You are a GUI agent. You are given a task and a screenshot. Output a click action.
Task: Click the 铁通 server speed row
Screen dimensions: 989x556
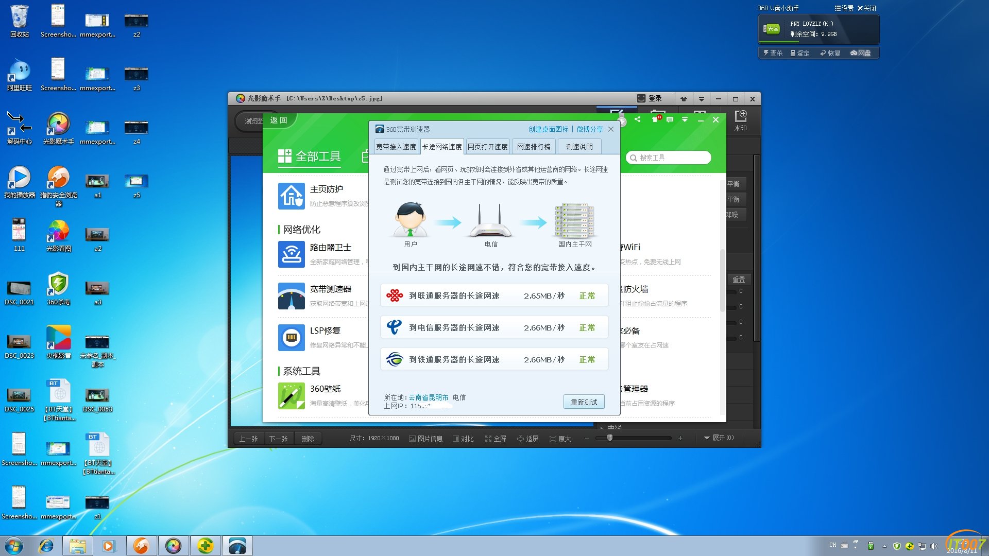(x=494, y=359)
